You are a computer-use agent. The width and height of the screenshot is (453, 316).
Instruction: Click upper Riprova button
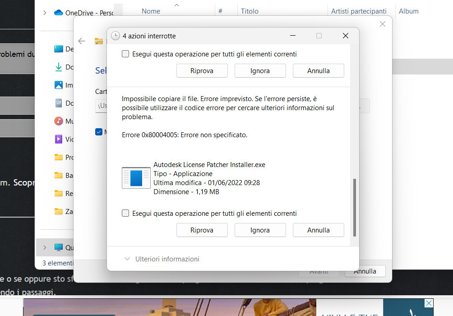point(202,71)
